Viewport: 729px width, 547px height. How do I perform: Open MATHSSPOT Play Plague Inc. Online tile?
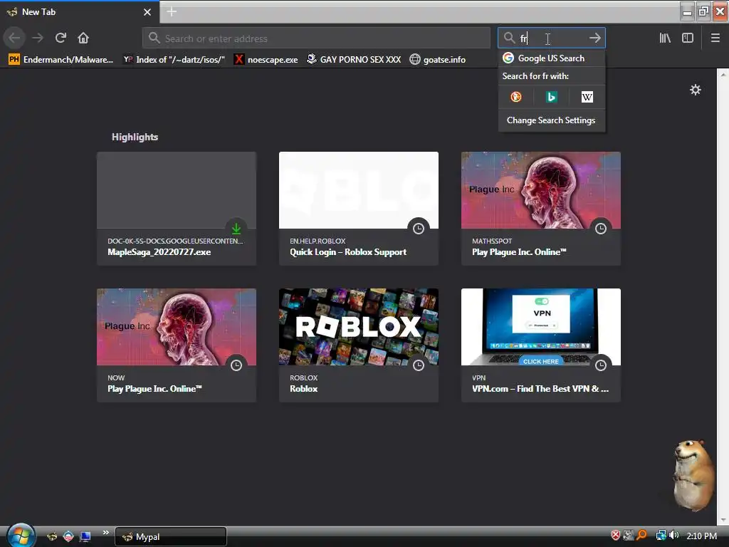pos(541,209)
